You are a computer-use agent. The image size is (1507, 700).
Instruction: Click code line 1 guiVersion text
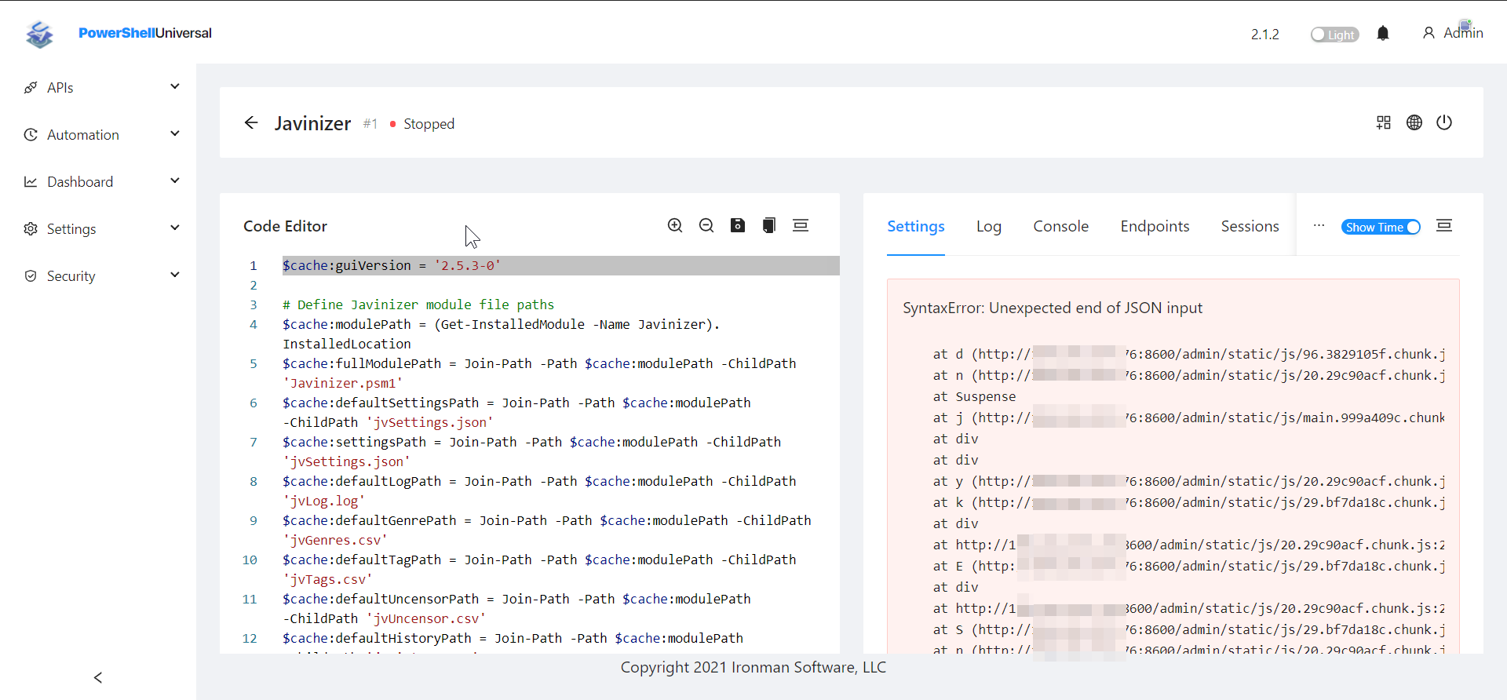392,265
